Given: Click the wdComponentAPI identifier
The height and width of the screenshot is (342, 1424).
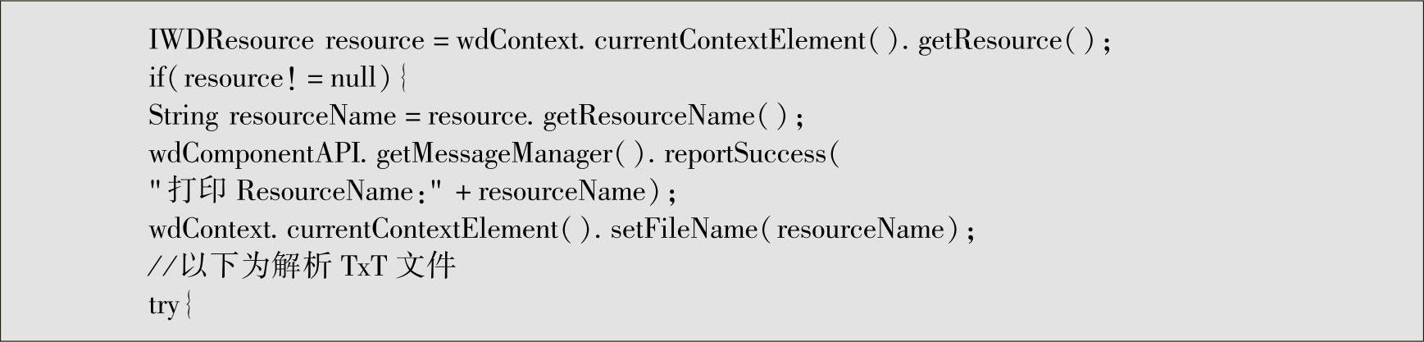Looking at the screenshot, I should (257, 153).
